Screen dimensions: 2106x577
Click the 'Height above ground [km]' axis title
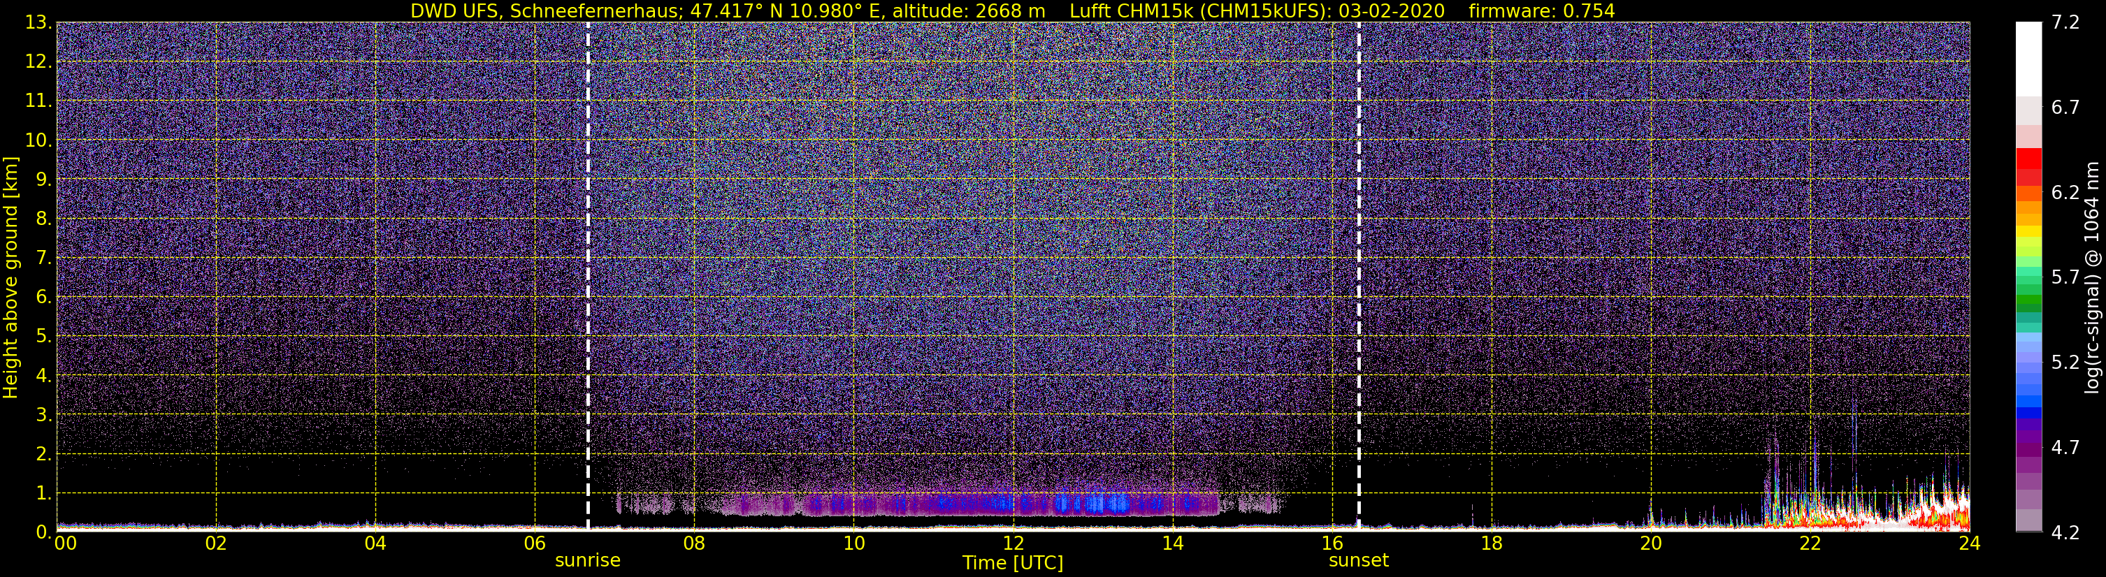pyautogui.click(x=10, y=278)
